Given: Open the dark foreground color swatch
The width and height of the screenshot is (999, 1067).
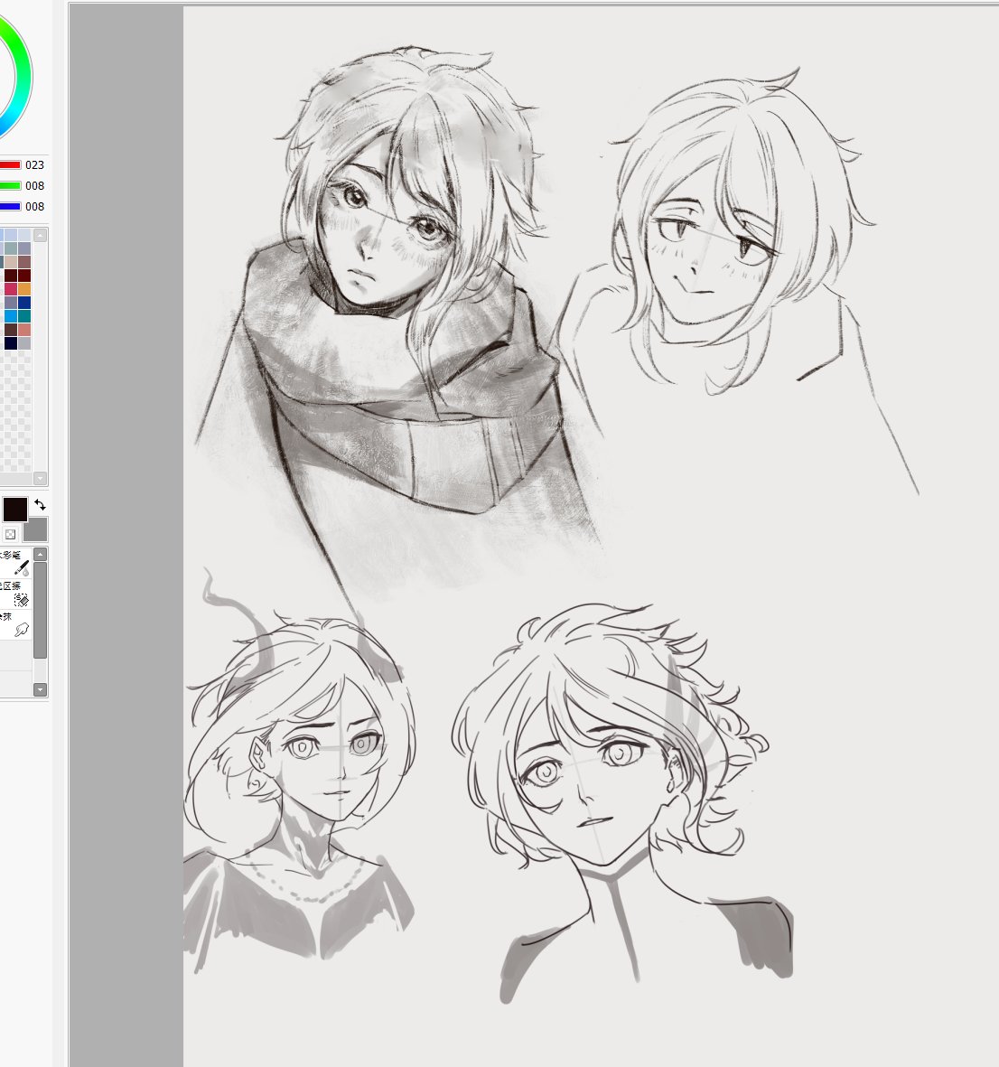Looking at the screenshot, I should pyautogui.click(x=15, y=509).
